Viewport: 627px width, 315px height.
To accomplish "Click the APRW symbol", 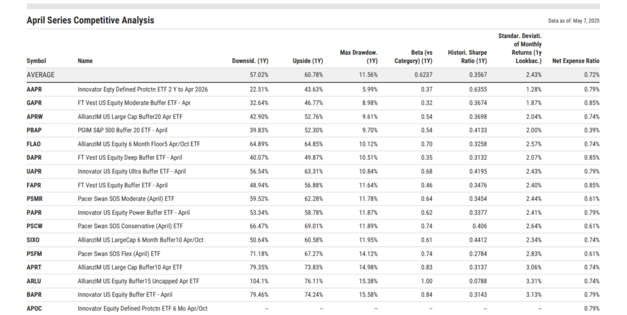I will tap(34, 117).
